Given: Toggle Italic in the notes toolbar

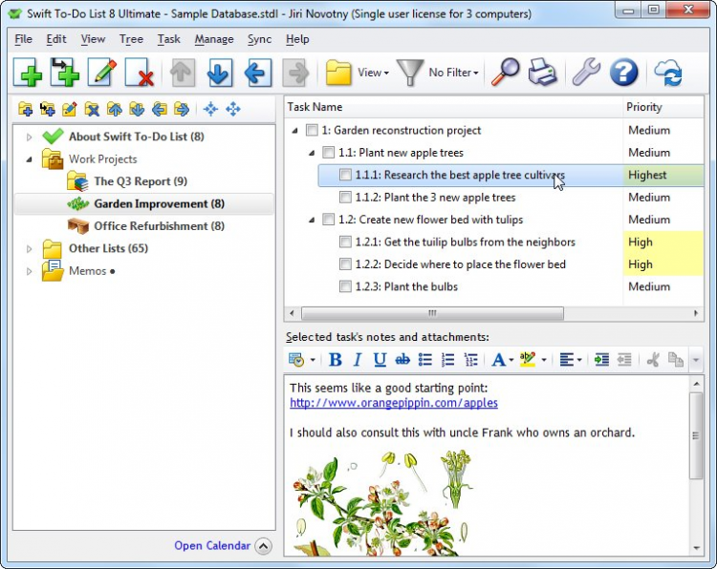Looking at the screenshot, I should click(x=358, y=360).
